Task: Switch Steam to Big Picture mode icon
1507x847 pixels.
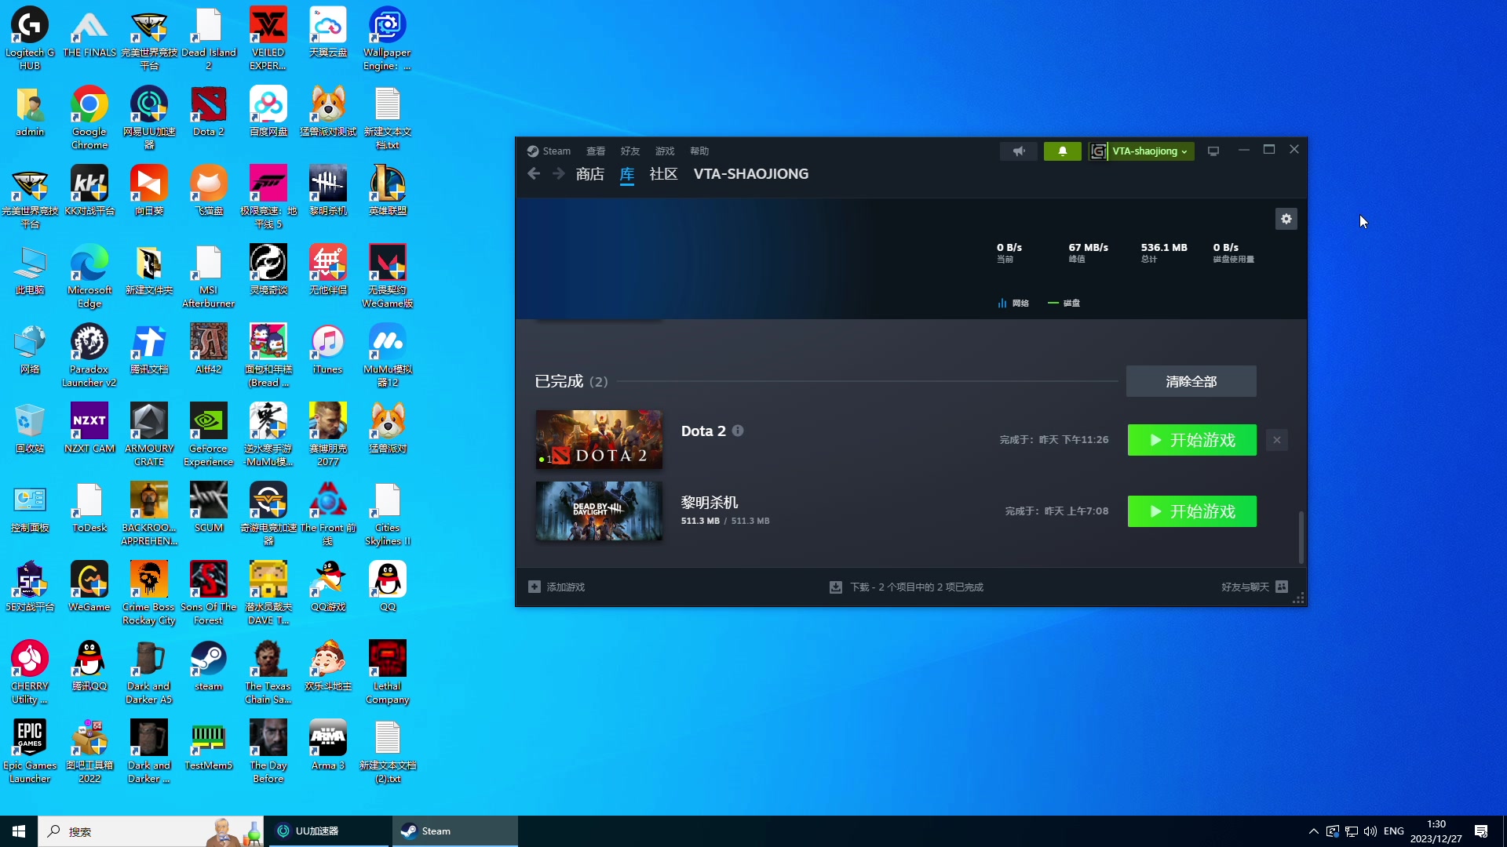Action: (x=1213, y=151)
